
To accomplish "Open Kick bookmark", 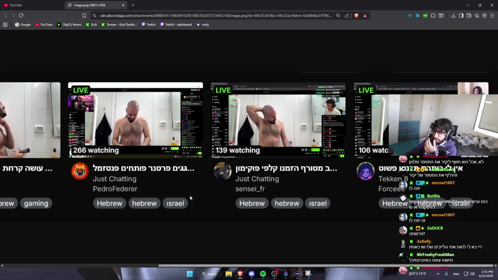I will 91,24.
